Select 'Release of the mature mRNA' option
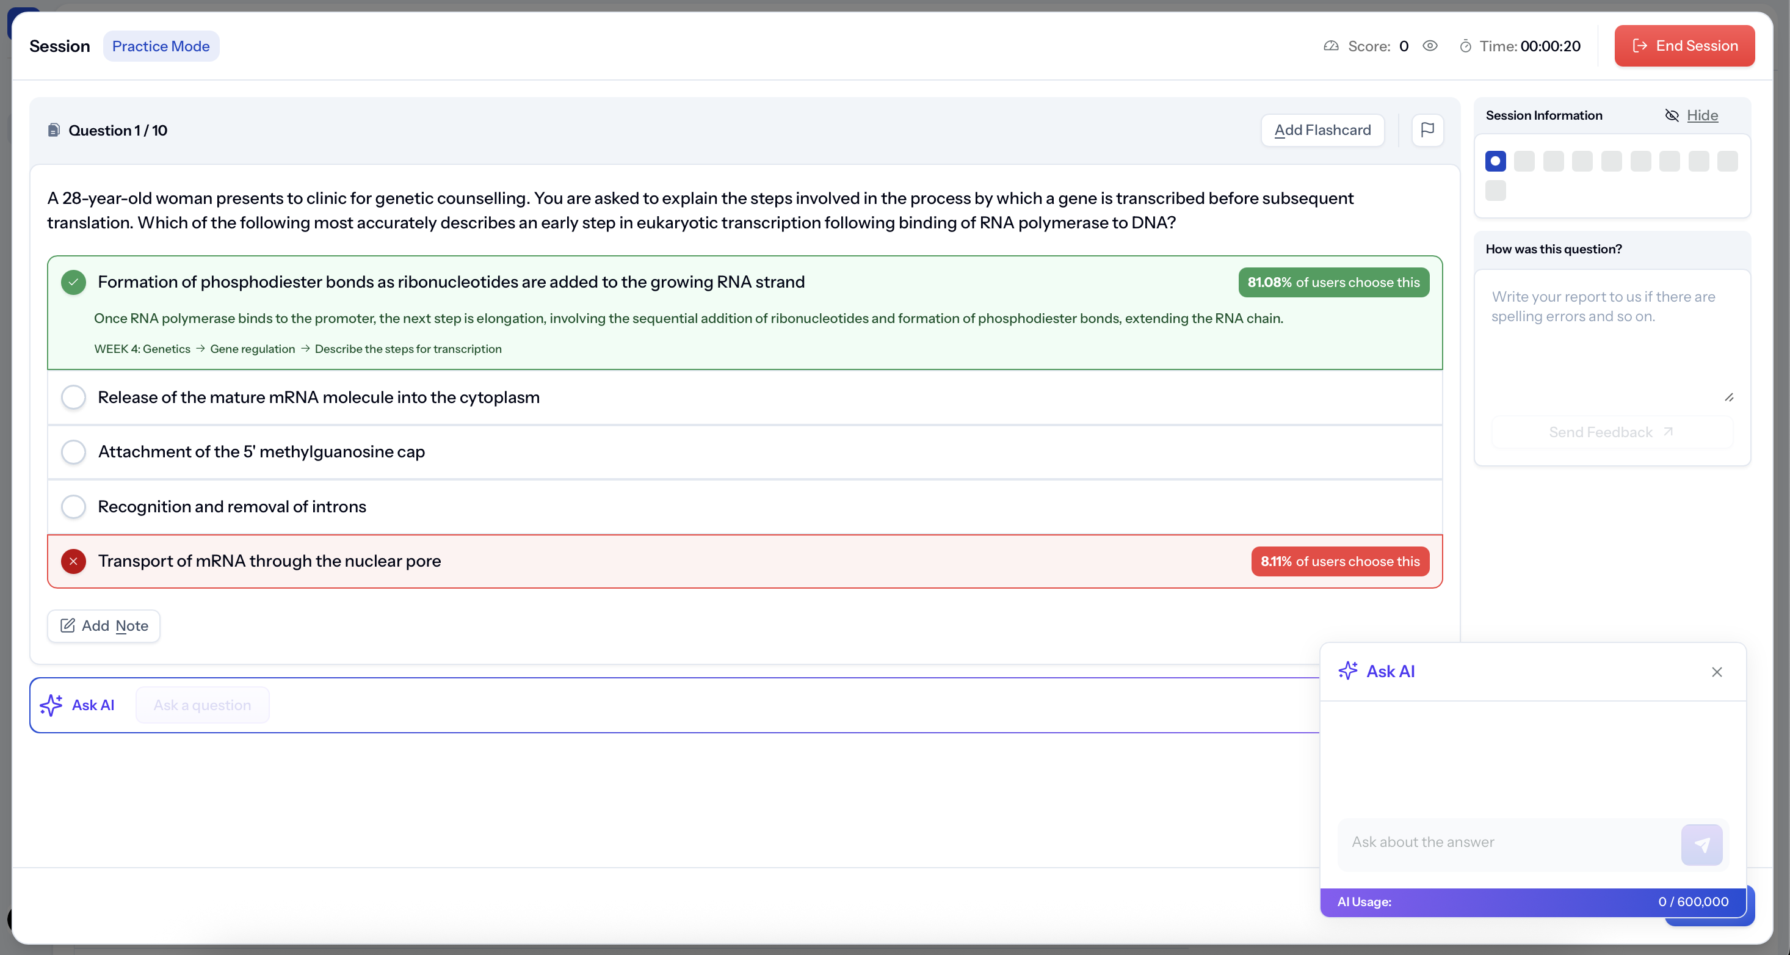This screenshot has width=1790, height=955. (x=73, y=398)
